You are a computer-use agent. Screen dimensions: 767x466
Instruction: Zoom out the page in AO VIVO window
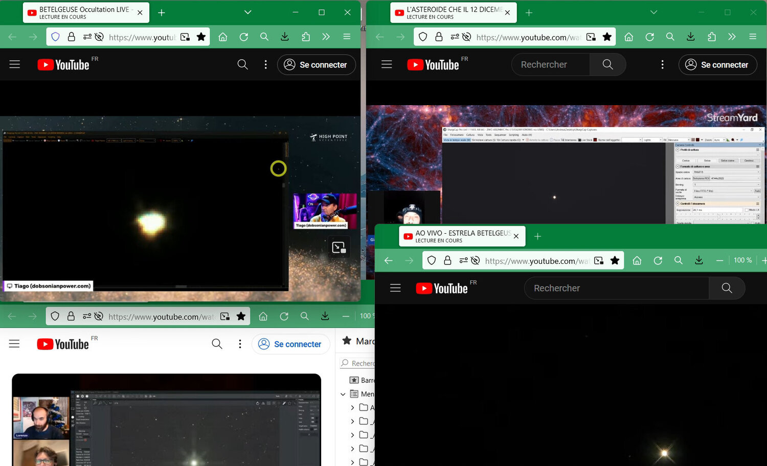(720, 261)
